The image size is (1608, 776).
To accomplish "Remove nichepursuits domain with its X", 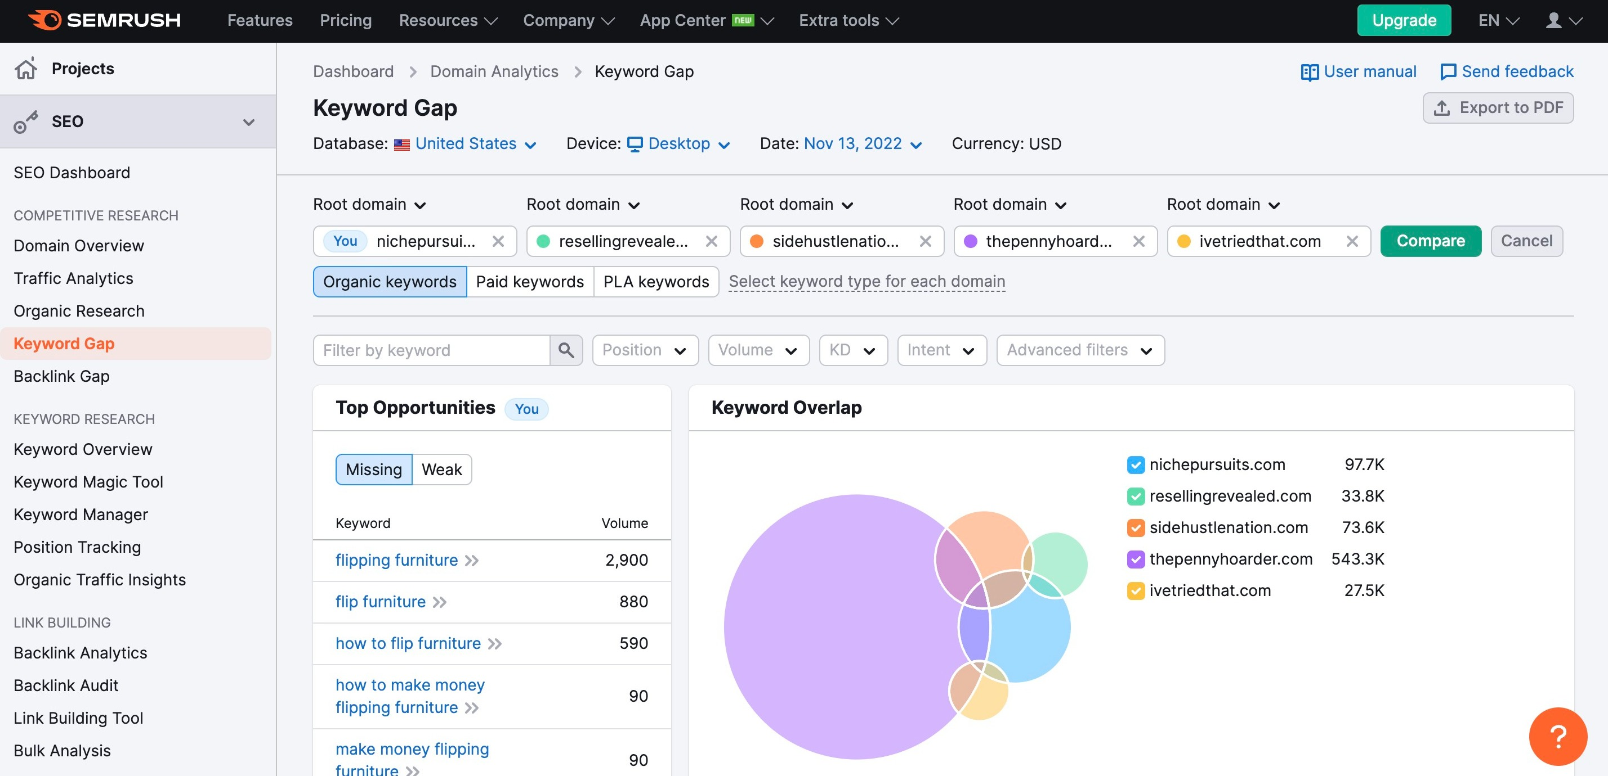I will tap(498, 241).
